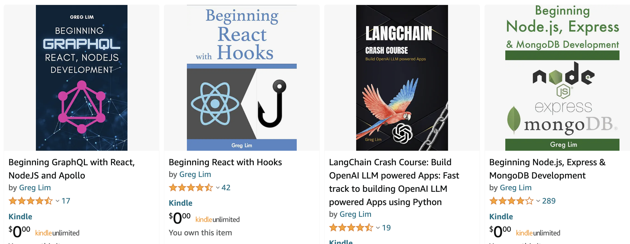630x244 pixels.
Task: Click the star rating icons for React with Hooks
Action: 191,187
